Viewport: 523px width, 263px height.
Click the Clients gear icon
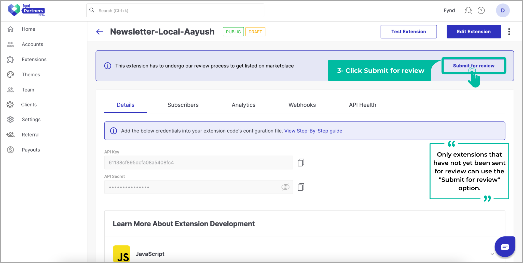pos(10,105)
